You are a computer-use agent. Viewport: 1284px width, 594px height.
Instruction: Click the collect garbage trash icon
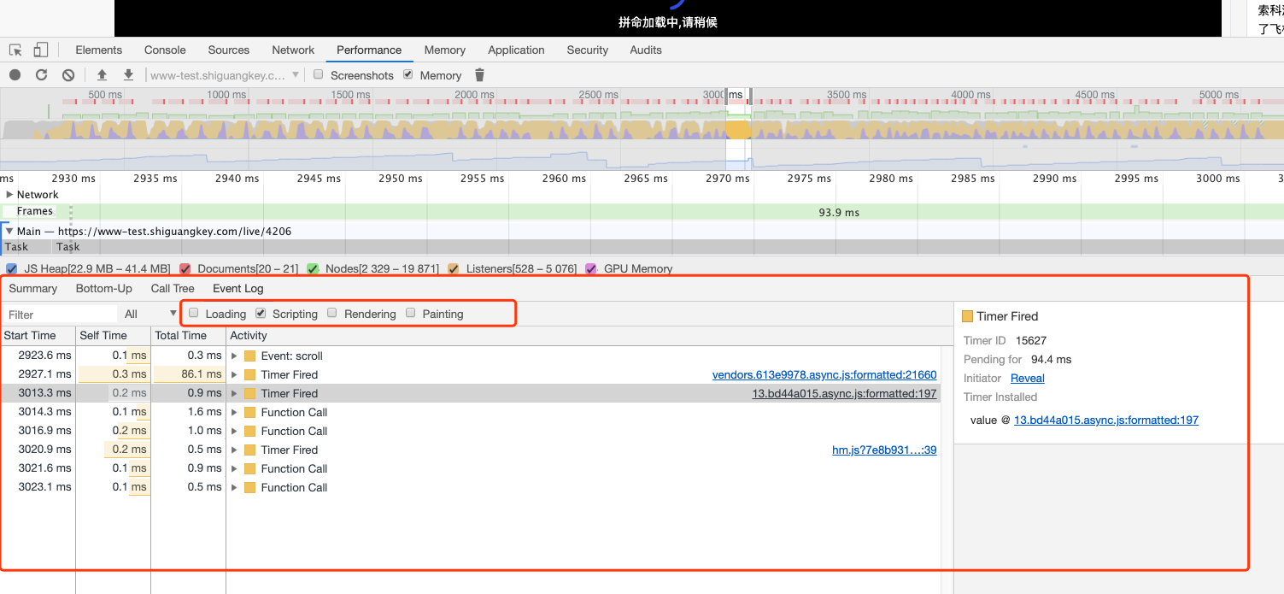pyautogui.click(x=479, y=75)
